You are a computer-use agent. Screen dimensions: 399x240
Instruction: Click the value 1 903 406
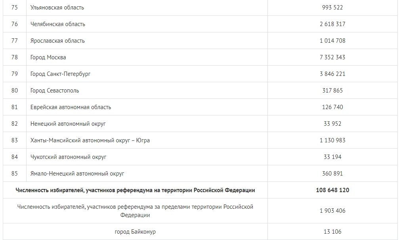click(332, 211)
